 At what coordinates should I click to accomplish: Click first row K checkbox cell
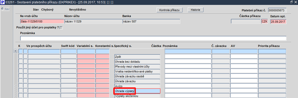20,51
